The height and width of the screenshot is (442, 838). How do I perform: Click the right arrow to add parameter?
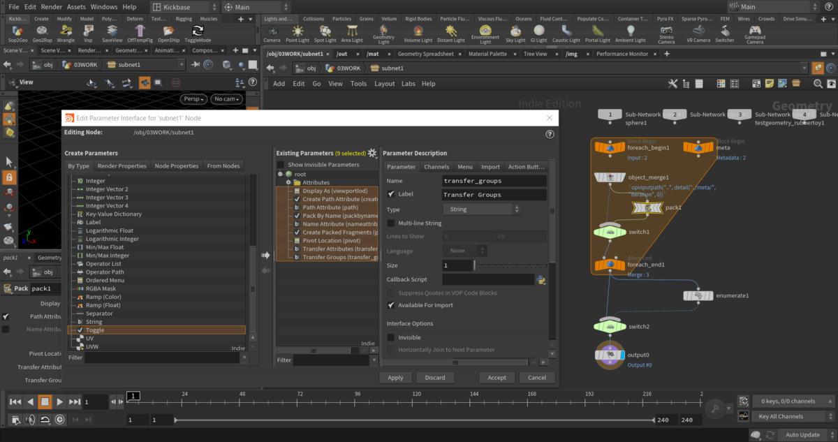click(265, 255)
